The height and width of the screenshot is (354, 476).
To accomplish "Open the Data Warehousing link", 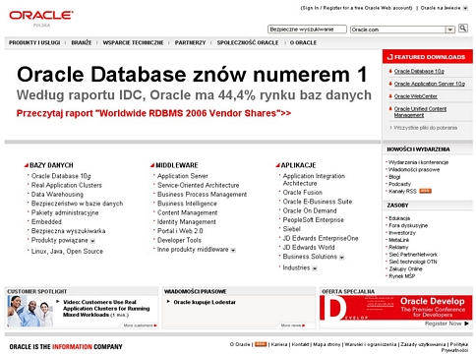I will pyautogui.click(x=57, y=195).
